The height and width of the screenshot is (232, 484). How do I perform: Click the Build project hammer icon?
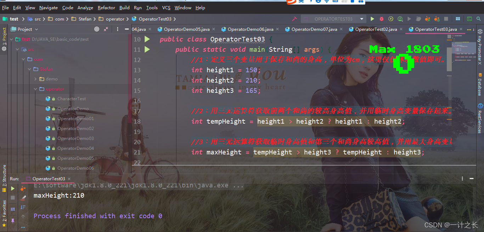click(x=294, y=19)
